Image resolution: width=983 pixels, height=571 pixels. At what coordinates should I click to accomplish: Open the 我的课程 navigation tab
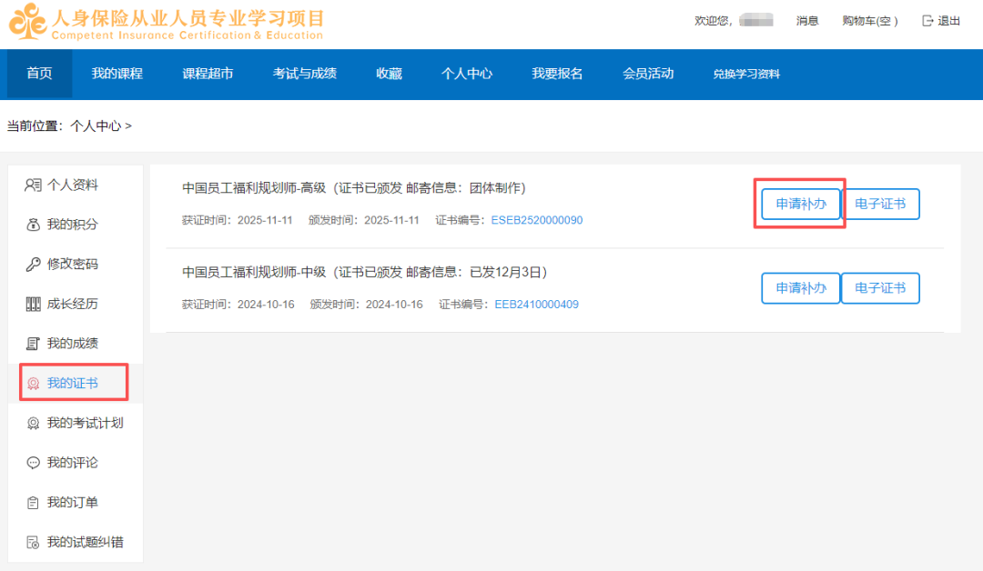(x=117, y=74)
